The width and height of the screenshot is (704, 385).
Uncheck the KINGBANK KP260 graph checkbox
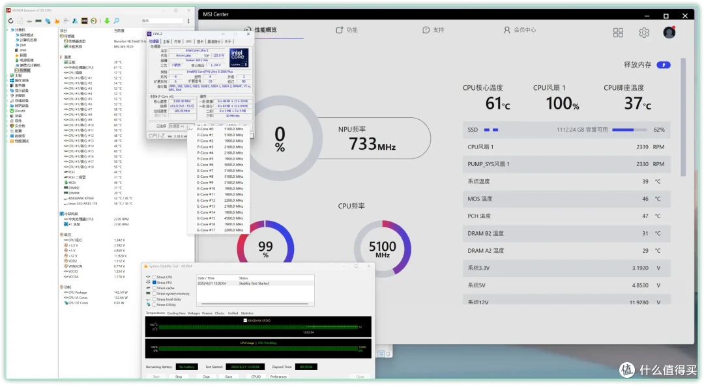245,321
